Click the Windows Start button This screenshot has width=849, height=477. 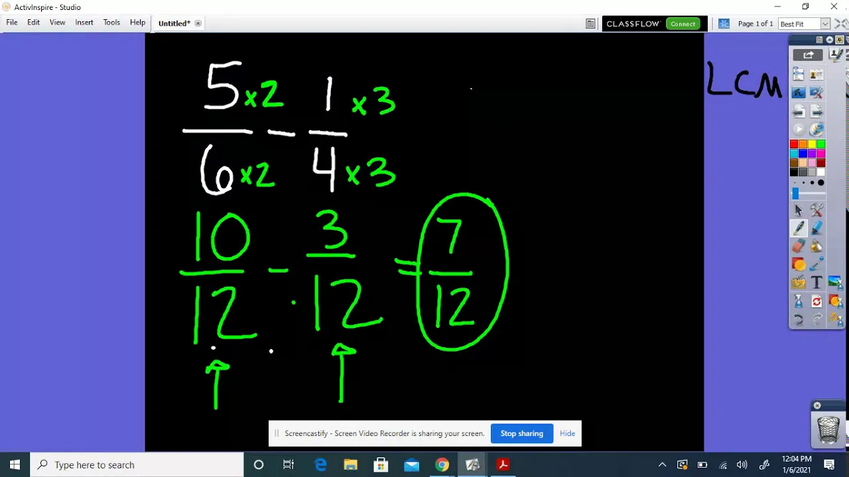click(15, 464)
